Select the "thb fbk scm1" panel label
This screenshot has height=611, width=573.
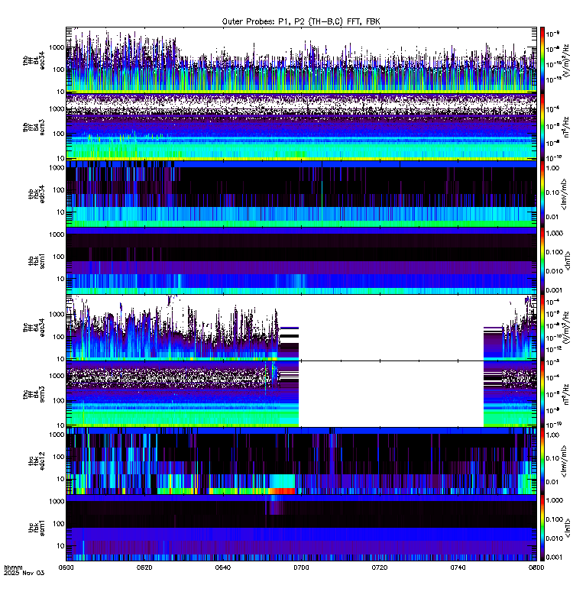[x=37, y=260]
